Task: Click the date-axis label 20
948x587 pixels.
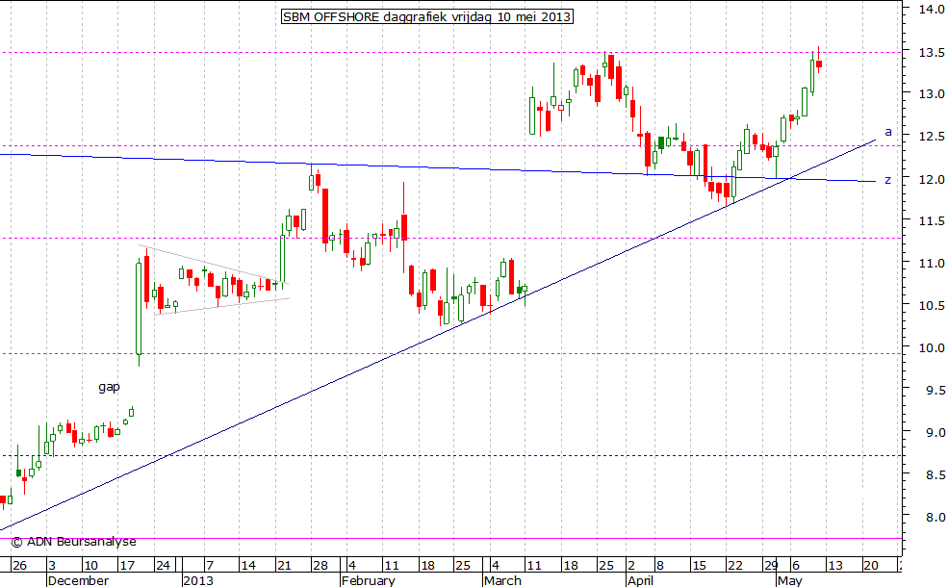Action: (x=871, y=566)
